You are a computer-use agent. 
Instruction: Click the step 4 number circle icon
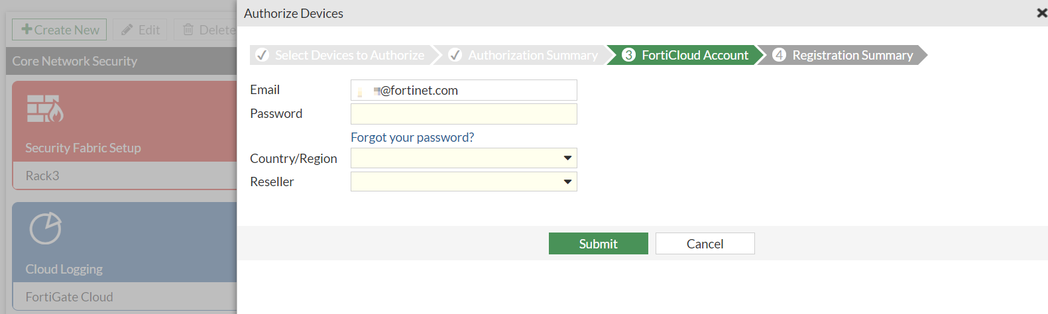tap(780, 55)
